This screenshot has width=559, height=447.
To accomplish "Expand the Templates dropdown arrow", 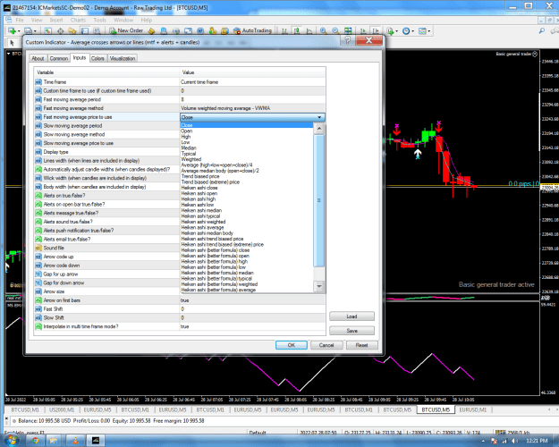I will click(x=429, y=31).
